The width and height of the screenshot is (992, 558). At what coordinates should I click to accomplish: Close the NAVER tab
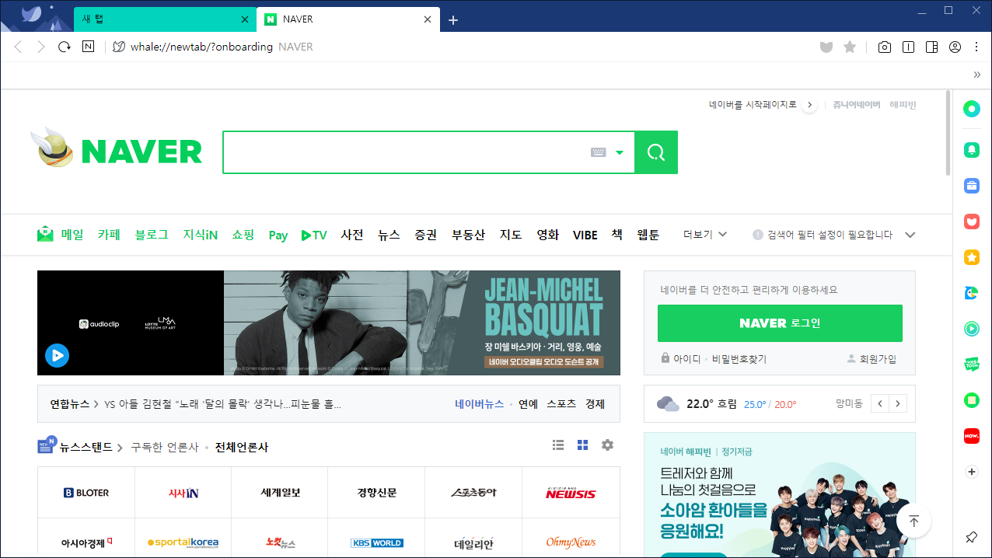[427, 19]
